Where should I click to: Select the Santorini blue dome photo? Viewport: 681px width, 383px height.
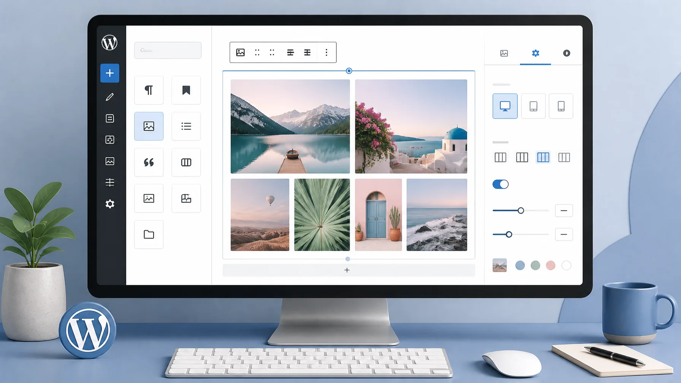pyautogui.click(x=411, y=127)
